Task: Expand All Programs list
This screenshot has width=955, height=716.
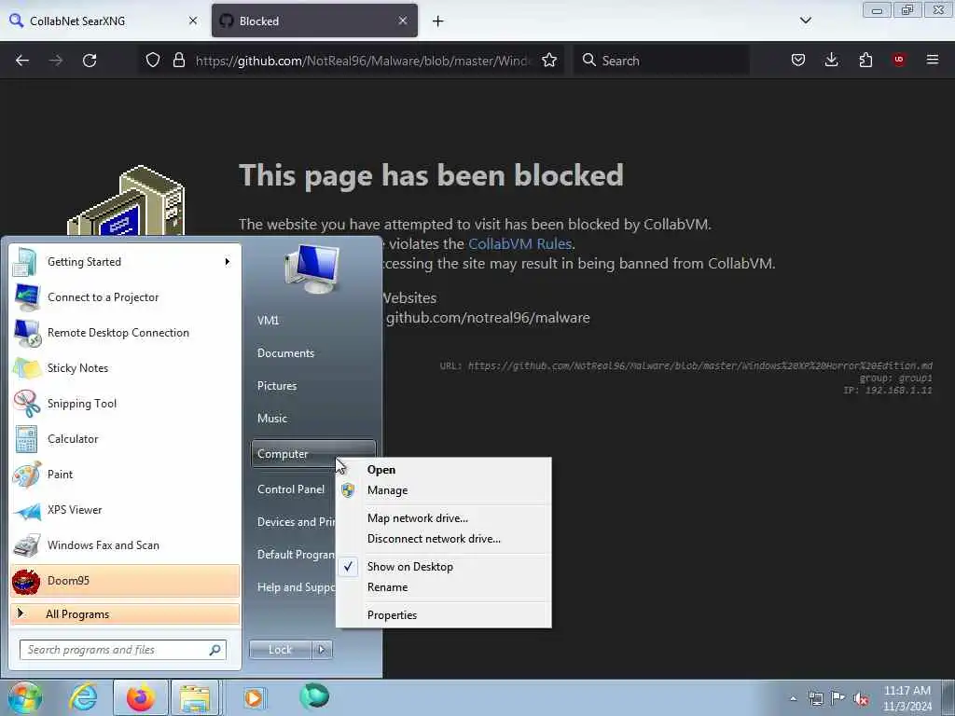Action: (x=126, y=613)
